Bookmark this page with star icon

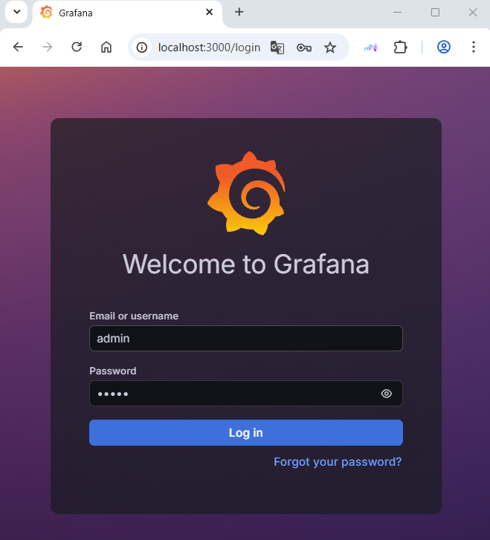(330, 48)
